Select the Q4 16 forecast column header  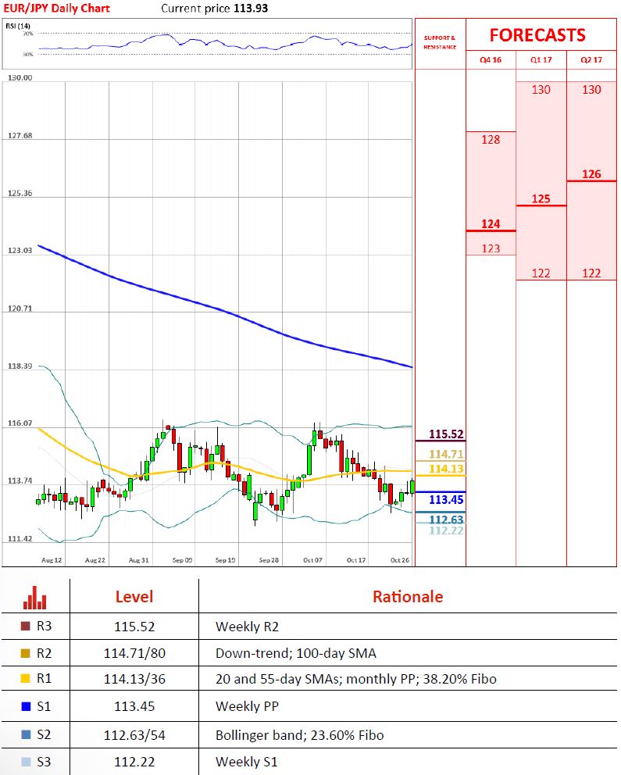point(491,60)
